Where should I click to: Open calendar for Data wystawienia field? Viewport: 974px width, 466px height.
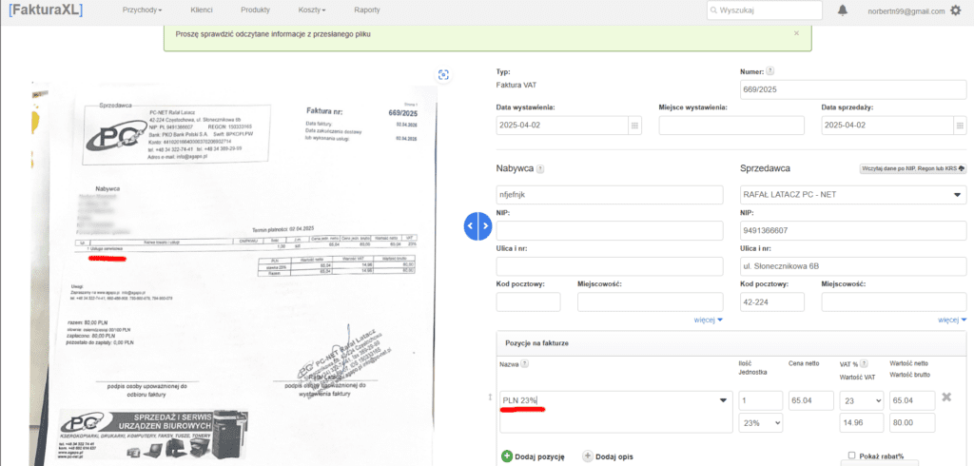click(x=634, y=126)
